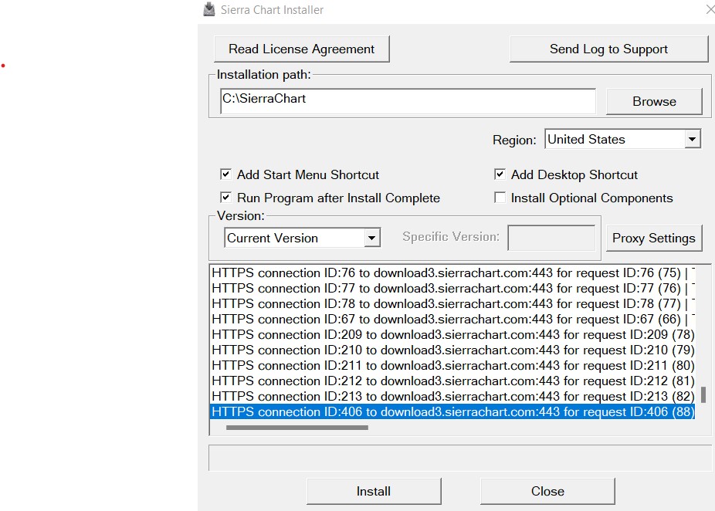This screenshot has width=715, height=511.
Task: Open the Region dropdown showing United States
Action: (x=622, y=139)
